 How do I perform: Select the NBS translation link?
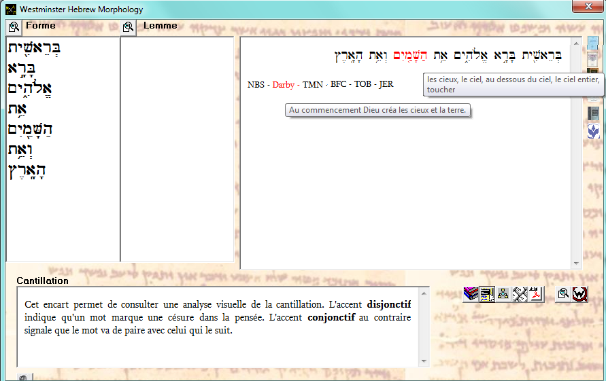pyautogui.click(x=256, y=84)
